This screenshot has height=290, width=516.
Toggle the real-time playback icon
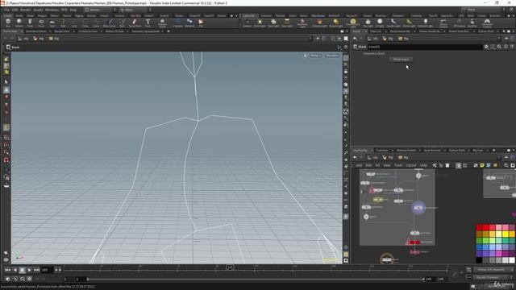[8, 279]
